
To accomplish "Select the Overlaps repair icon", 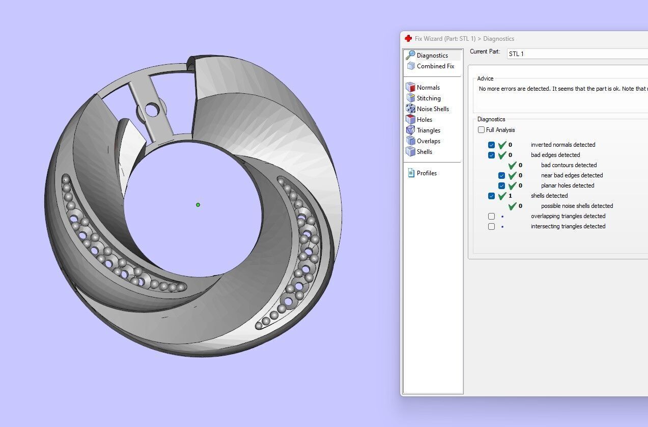I will tap(410, 141).
